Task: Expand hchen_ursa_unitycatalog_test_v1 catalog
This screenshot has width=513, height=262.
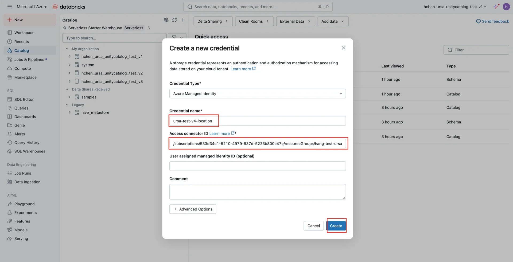Action: (70, 57)
